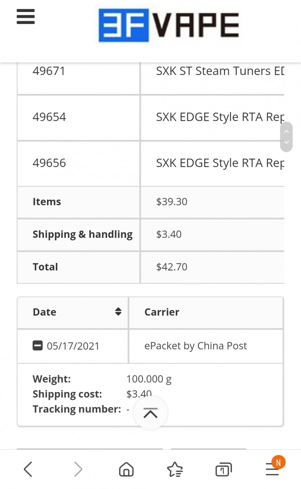
Task: Tap the scroll-to-top arrow button
Action: [x=150, y=413]
